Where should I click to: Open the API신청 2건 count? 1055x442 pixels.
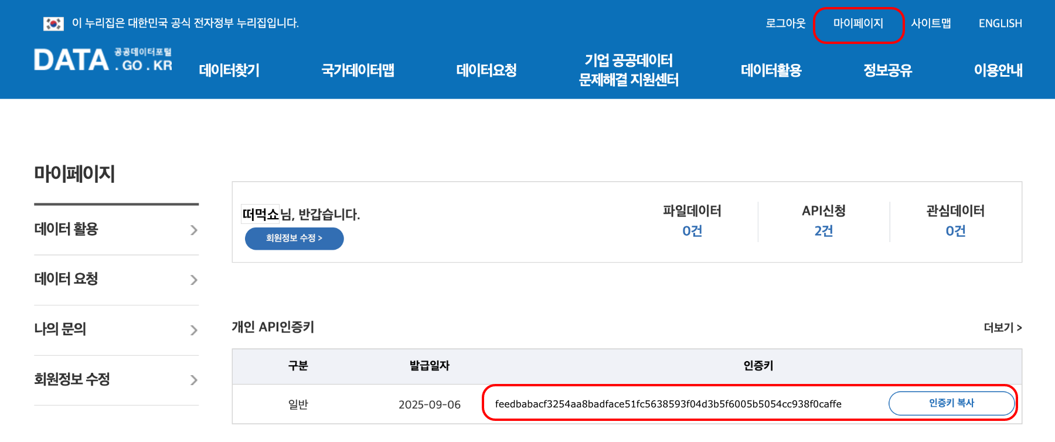823,230
